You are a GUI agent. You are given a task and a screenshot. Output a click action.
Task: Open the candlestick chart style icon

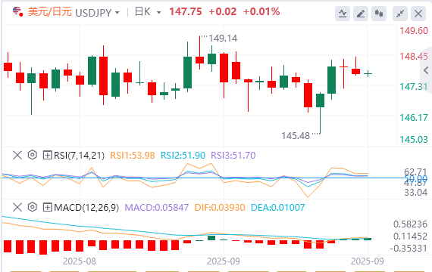(x=379, y=13)
